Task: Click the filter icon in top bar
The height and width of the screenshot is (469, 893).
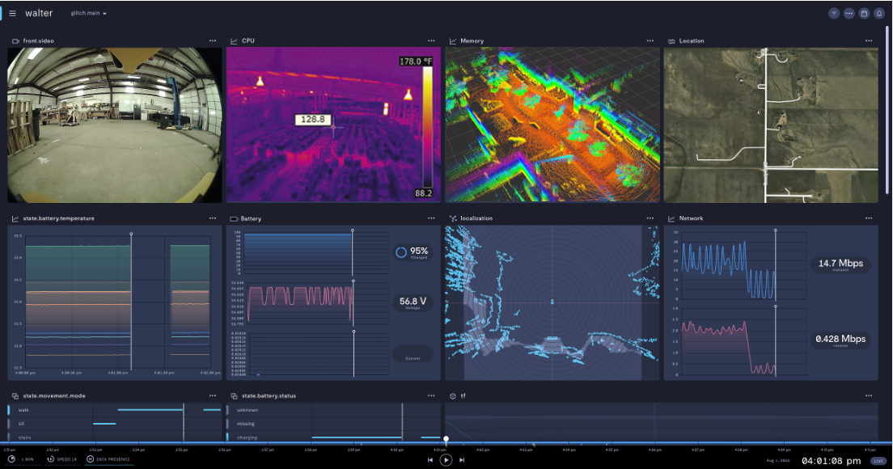Action: (834, 14)
